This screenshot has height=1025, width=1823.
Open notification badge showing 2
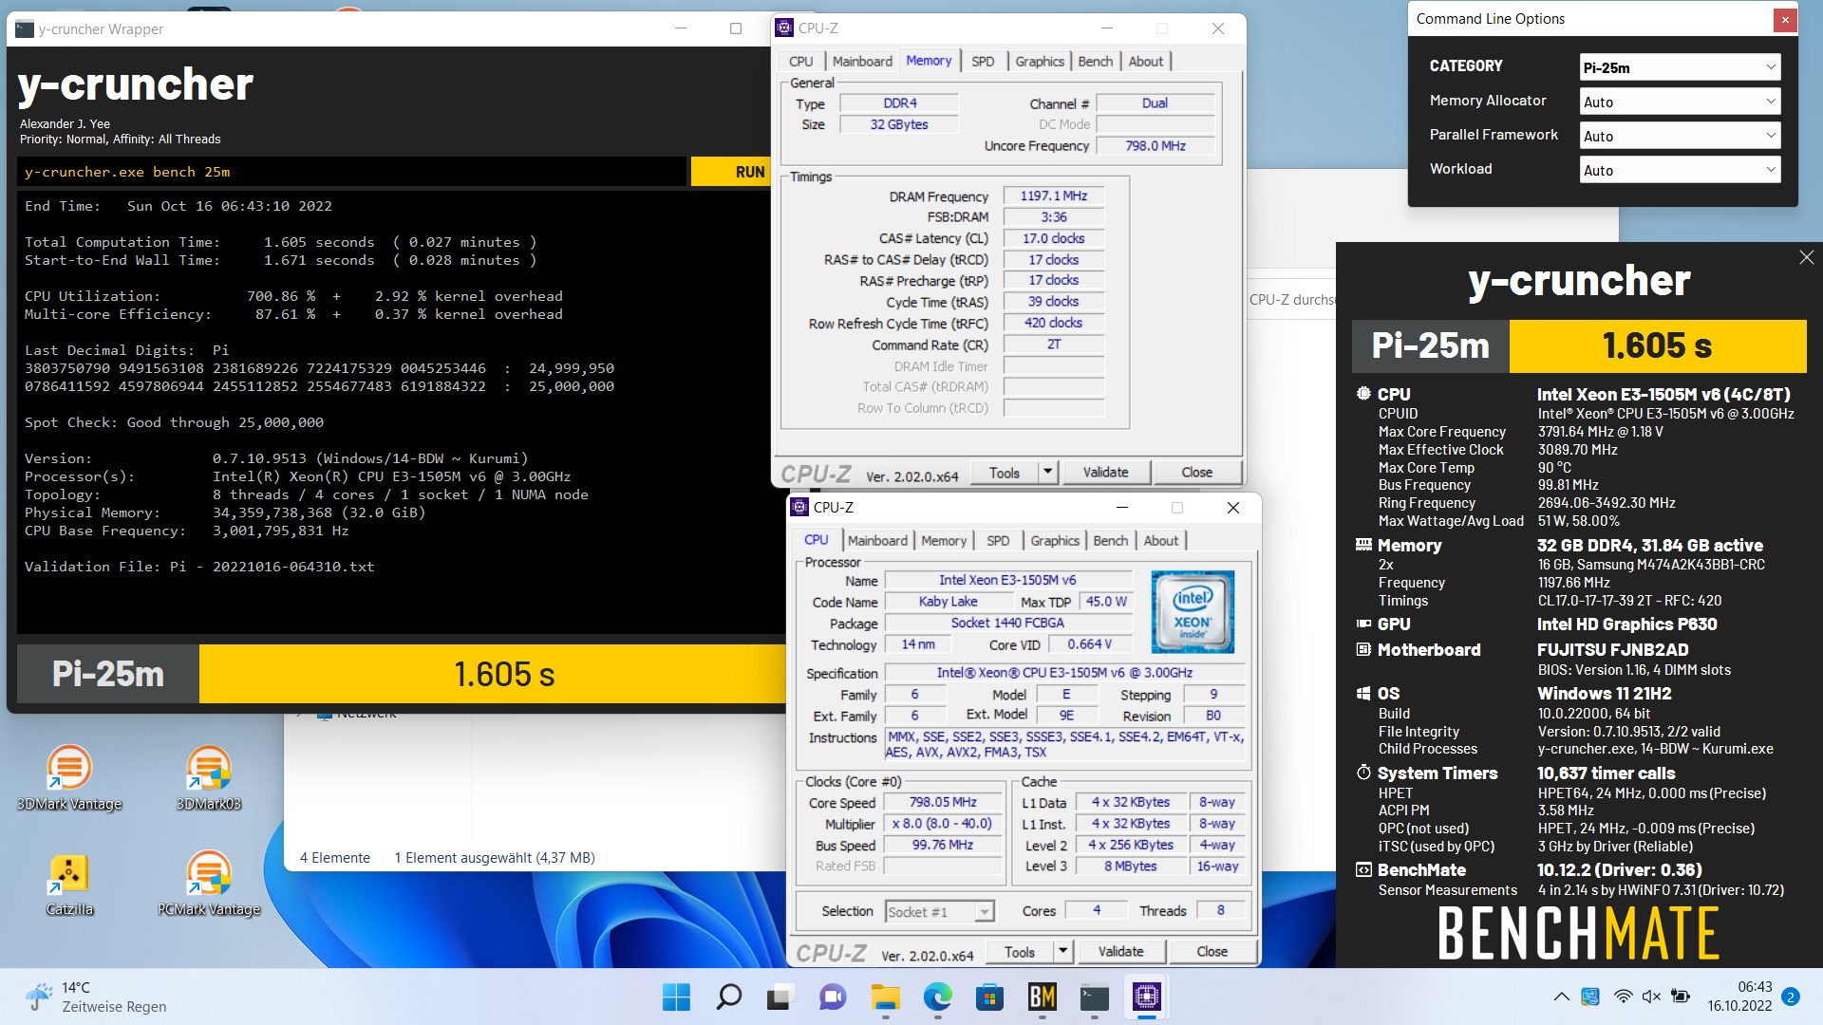tap(1791, 997)
